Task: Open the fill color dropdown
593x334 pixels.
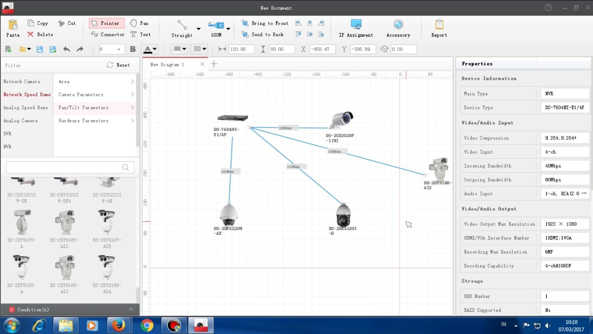Action: (x=179, y=49)
